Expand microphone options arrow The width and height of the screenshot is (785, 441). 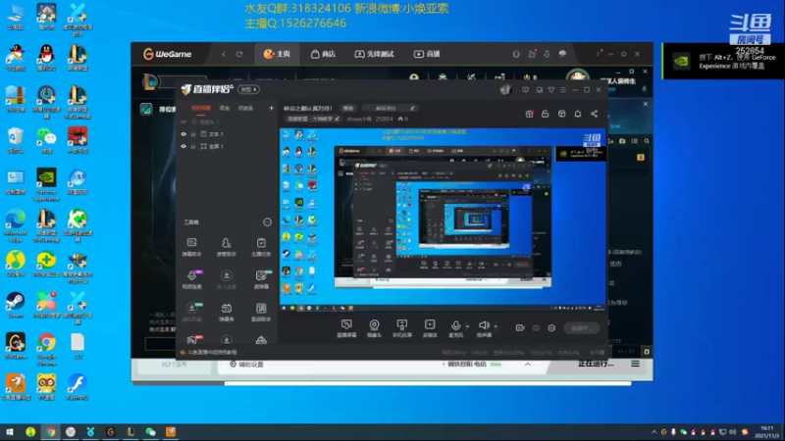tap(468, 326)
